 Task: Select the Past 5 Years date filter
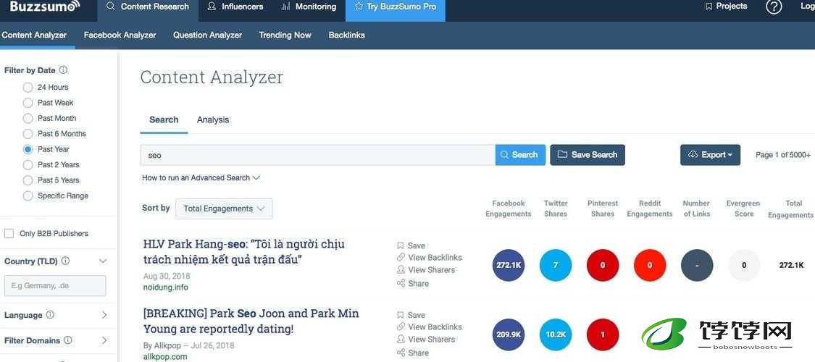28,180
